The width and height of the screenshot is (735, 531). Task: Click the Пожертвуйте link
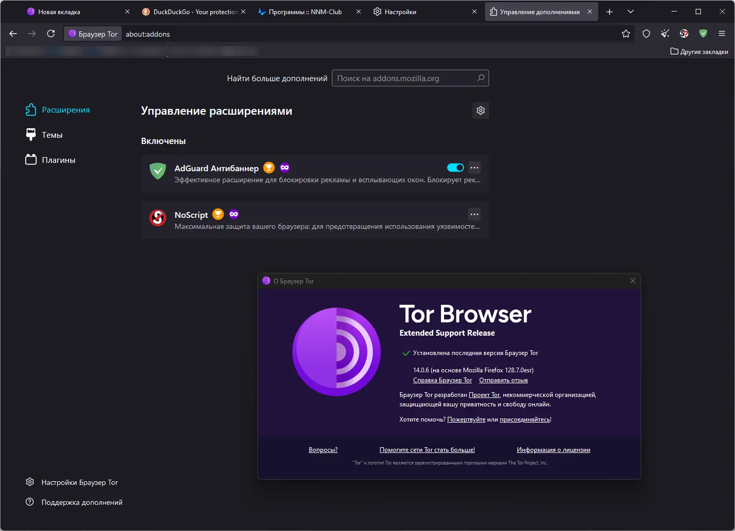tap(466, 419)
